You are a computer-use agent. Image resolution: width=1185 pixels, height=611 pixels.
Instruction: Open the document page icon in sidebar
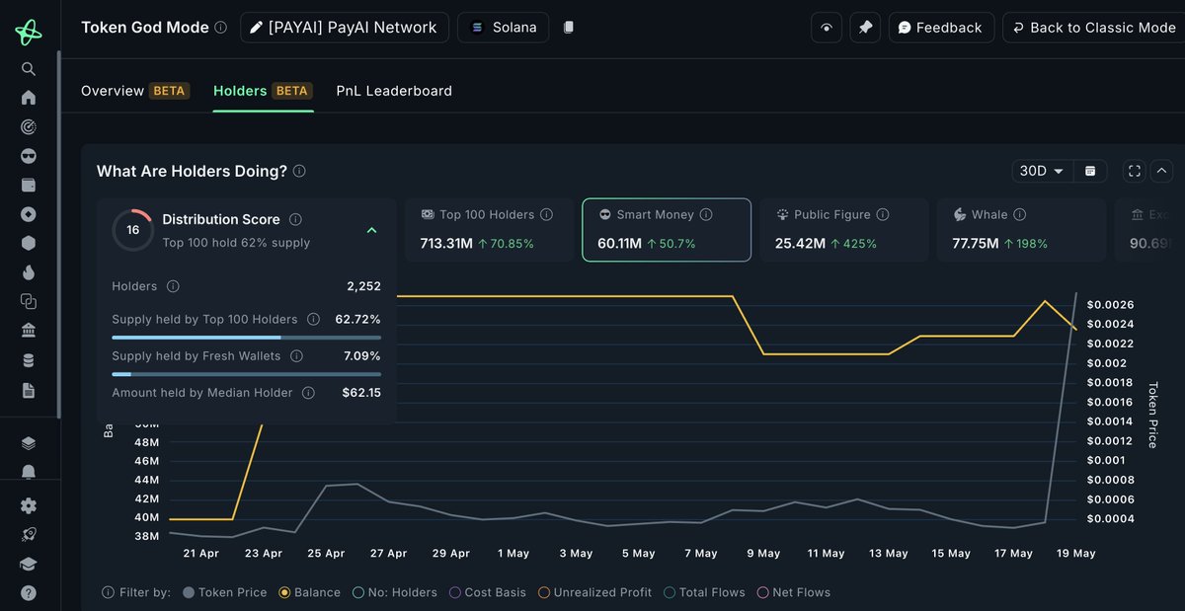29,390
